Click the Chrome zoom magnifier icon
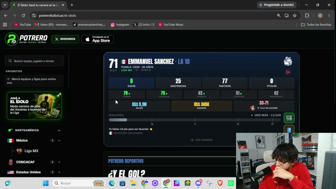 coord(279,15)
